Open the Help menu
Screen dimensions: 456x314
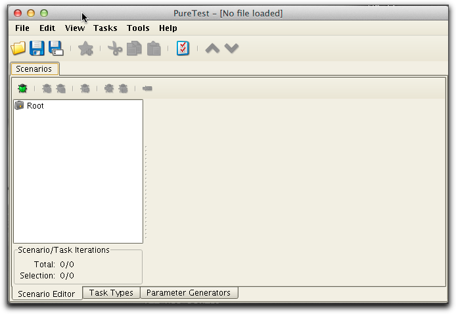tap(168, 28)
